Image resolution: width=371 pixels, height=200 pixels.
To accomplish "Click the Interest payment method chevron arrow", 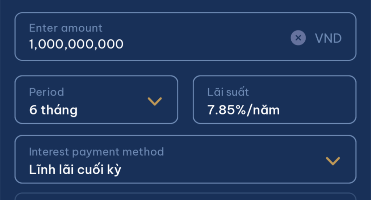I will coord(333,161).
